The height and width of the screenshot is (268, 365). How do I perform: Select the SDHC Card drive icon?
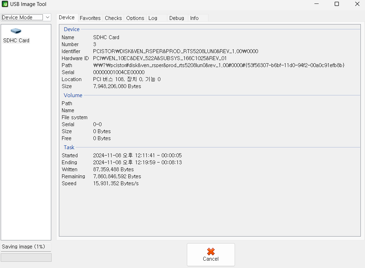[16, 31]
